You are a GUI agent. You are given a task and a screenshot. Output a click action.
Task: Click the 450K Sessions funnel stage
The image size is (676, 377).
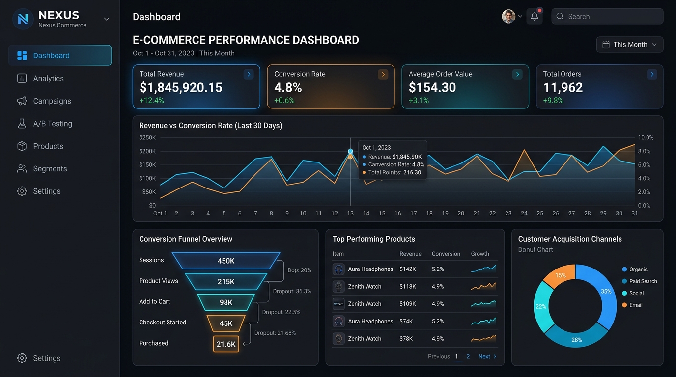click(x=226, y=261)
